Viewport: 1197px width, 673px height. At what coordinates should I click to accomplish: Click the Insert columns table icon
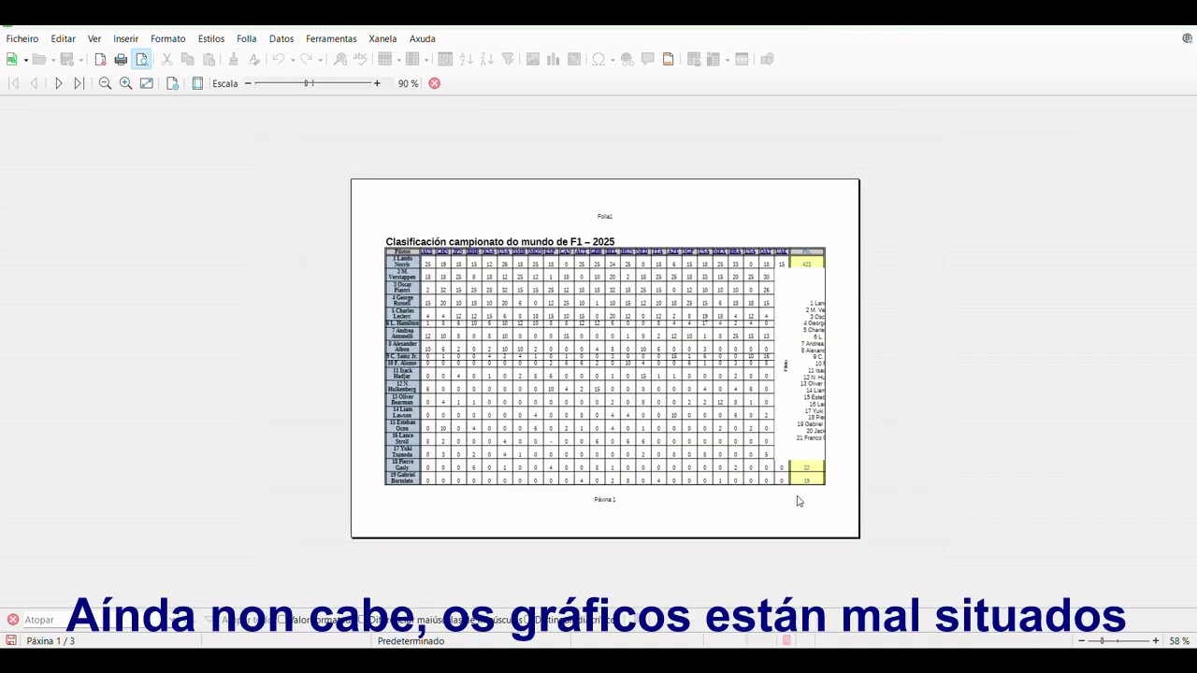(412, 60)
